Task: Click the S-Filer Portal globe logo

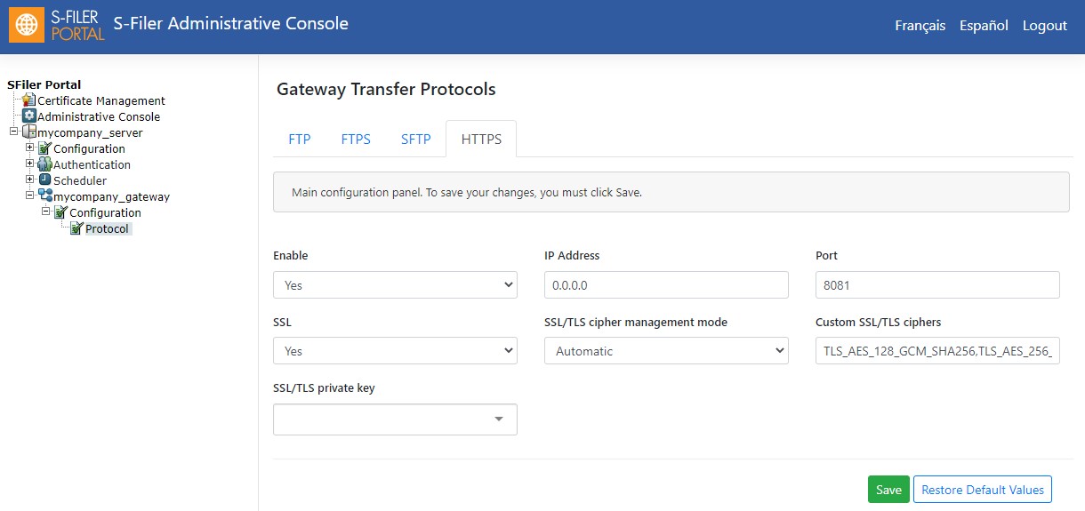Action: 28,25
